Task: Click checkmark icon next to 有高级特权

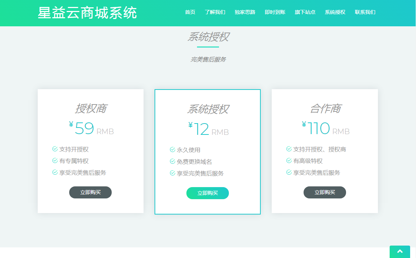Action: (289, 160)
